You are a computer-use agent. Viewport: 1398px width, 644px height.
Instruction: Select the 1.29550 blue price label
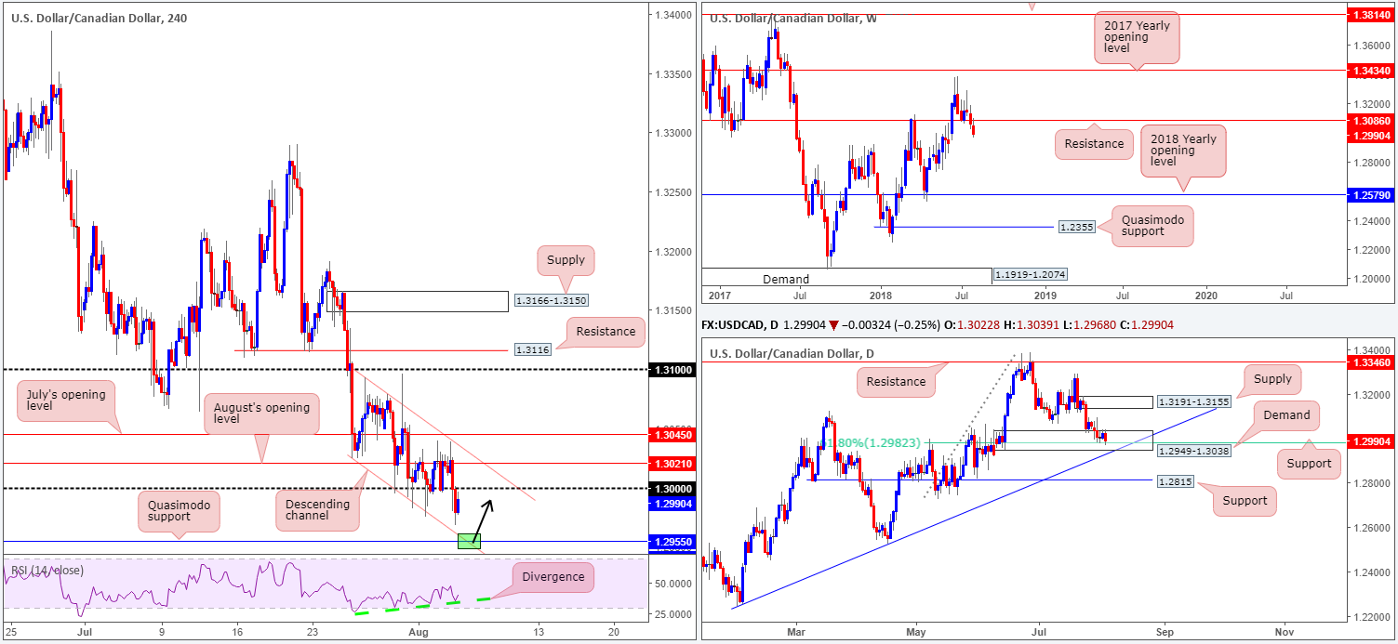click(x=672, y=541)
